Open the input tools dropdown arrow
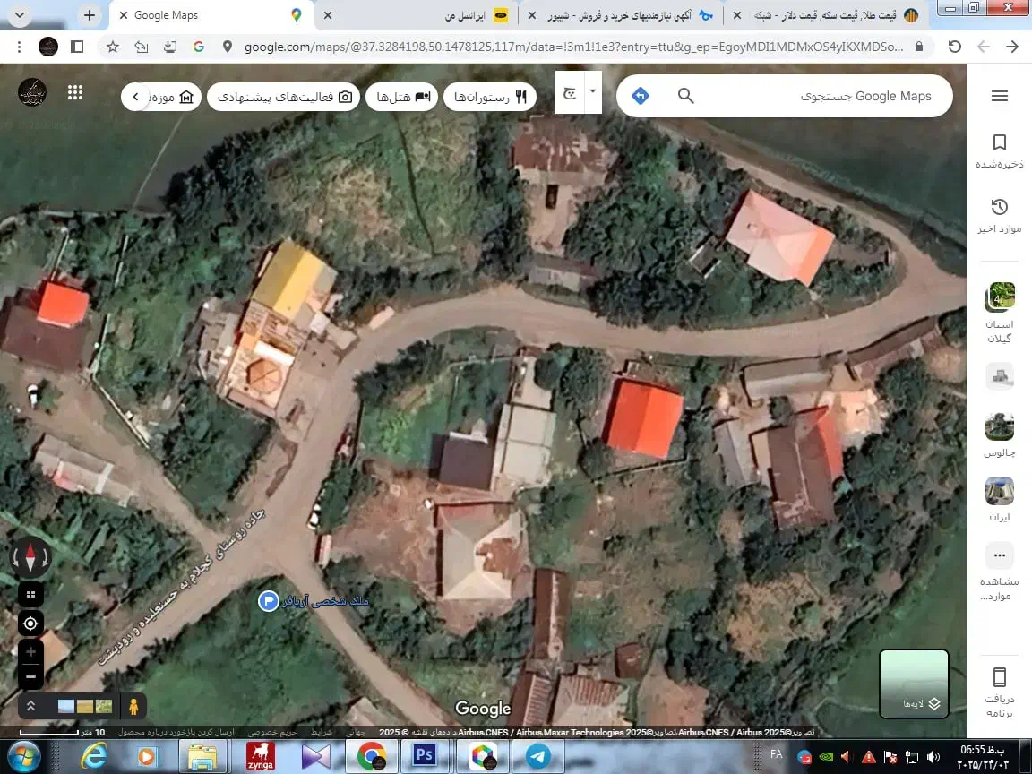 click(x=592, y=92)
